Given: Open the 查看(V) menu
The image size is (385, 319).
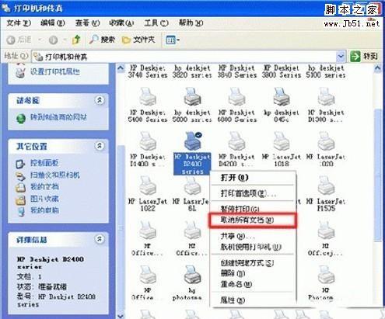Looking at the screenshot, I should 87,23.
